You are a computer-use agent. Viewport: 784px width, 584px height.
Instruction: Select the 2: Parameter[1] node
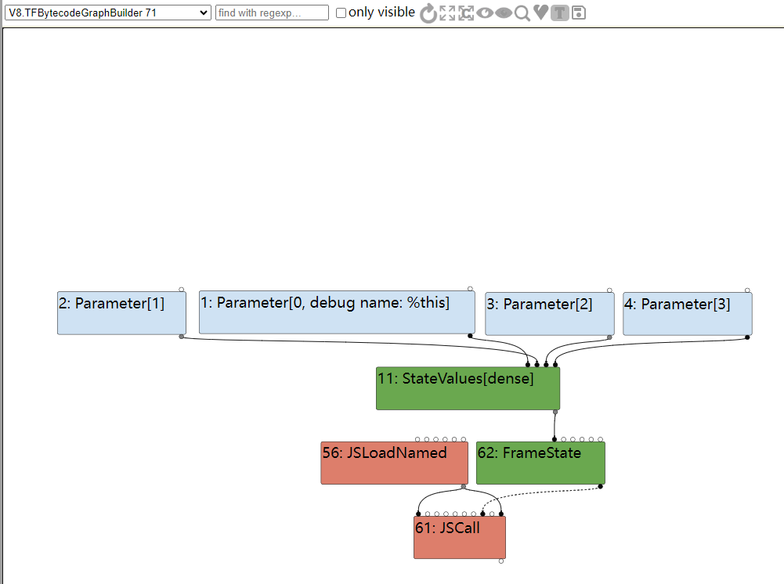point(121,313)
